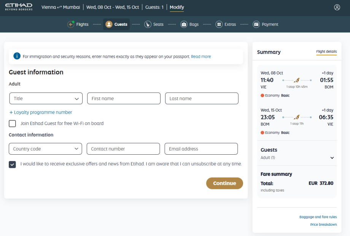
Task: Check Join Etihad Guest for free Wi-Fi
Action: point(13,124)
